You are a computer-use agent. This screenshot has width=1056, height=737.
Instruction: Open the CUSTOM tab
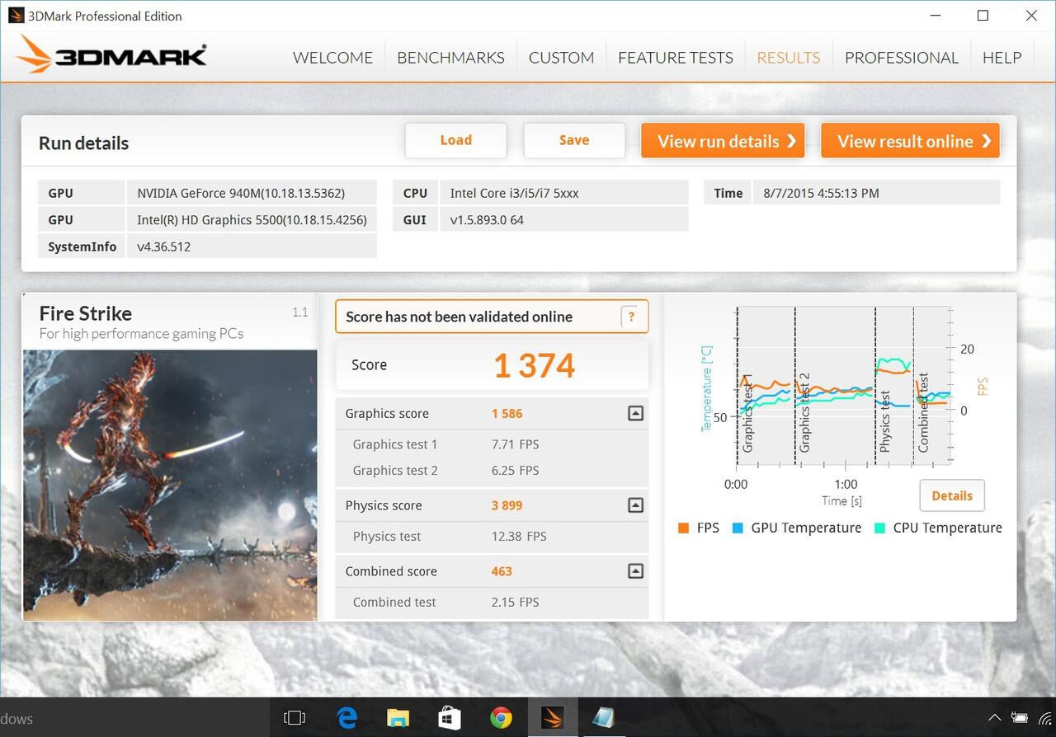pos(561,58)
